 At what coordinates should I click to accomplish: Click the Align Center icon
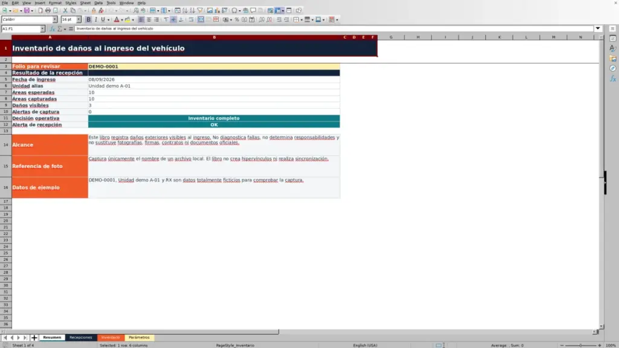(x=149, y=19)
